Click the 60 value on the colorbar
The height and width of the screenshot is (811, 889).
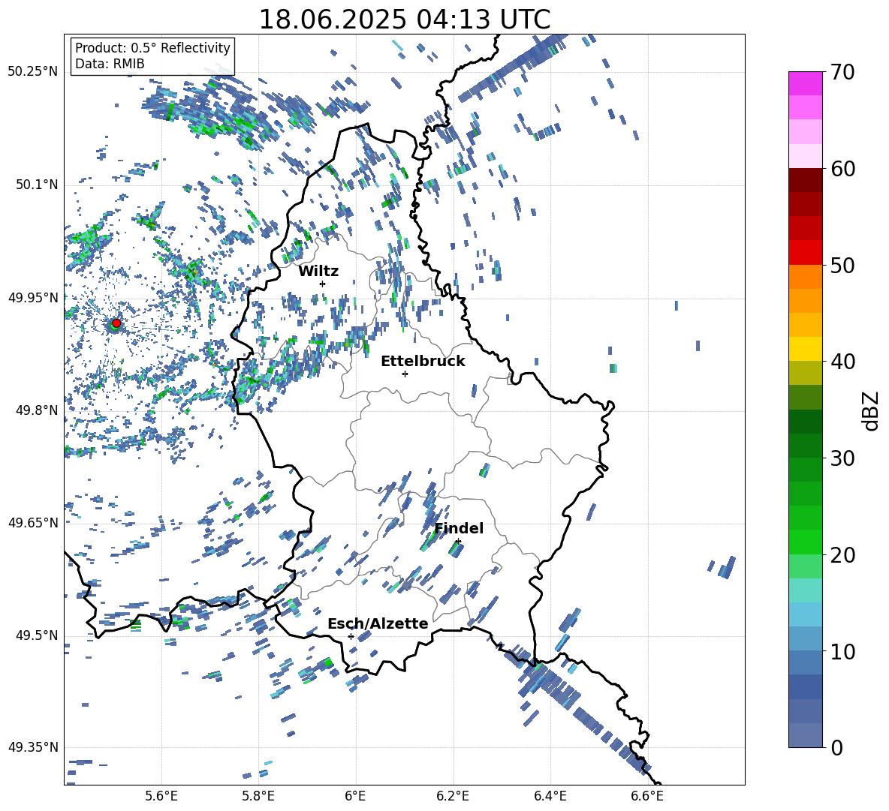[842, 169]
